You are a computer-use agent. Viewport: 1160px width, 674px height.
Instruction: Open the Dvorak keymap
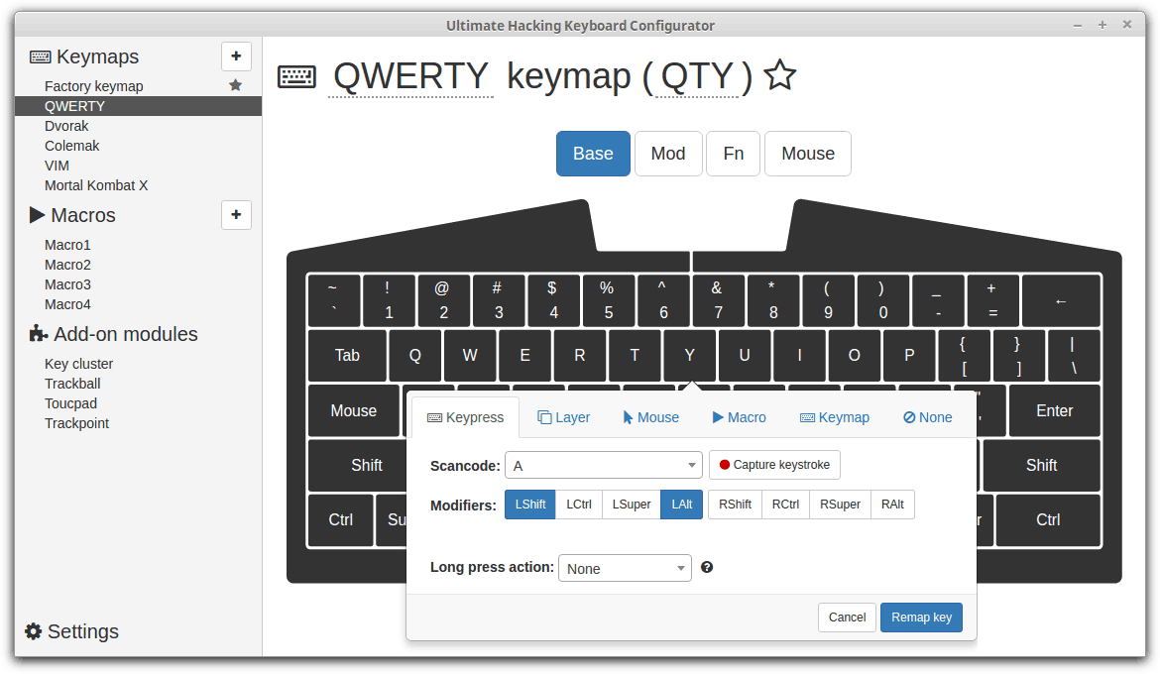pos(66,126)
